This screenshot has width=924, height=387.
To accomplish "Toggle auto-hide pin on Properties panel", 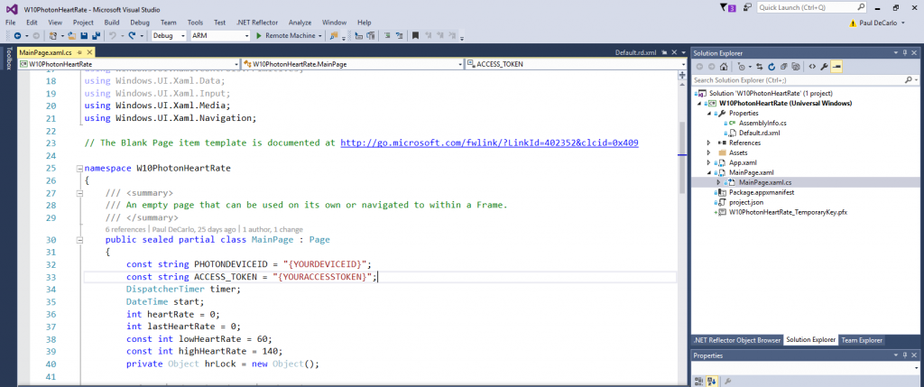I will tap(904, 355).
